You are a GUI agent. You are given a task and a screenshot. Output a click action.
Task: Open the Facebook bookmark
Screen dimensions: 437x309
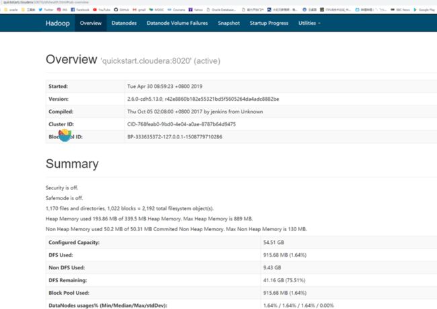(x=80, y=9)
